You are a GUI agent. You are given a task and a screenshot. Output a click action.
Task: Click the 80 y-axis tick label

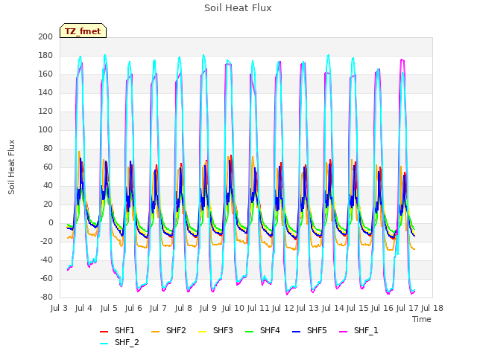[48, 149]
